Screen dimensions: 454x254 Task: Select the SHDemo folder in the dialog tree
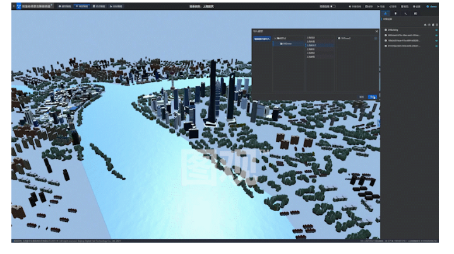(289, 43)
